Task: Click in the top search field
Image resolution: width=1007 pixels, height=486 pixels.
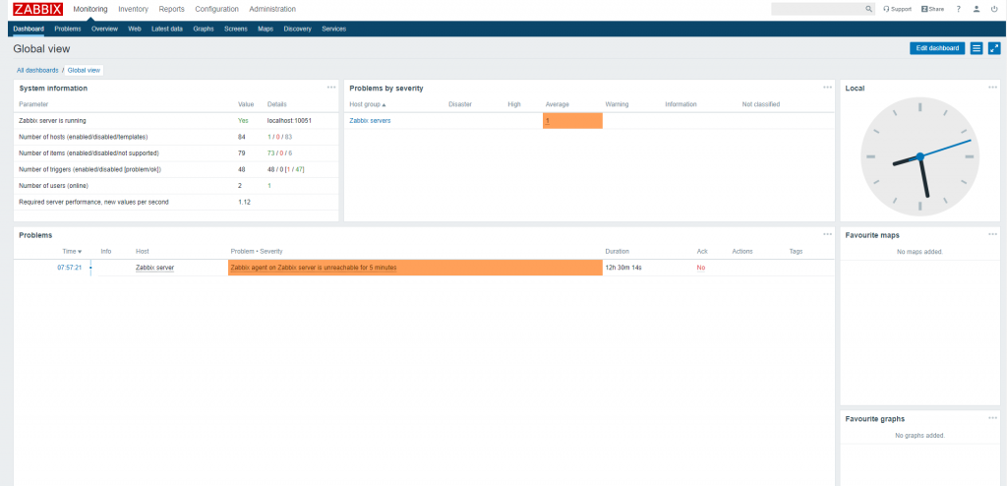Action: [816, 9]
